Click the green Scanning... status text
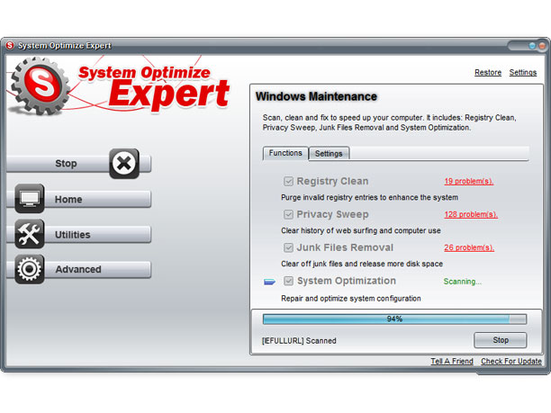 click(x=463, y=282)
